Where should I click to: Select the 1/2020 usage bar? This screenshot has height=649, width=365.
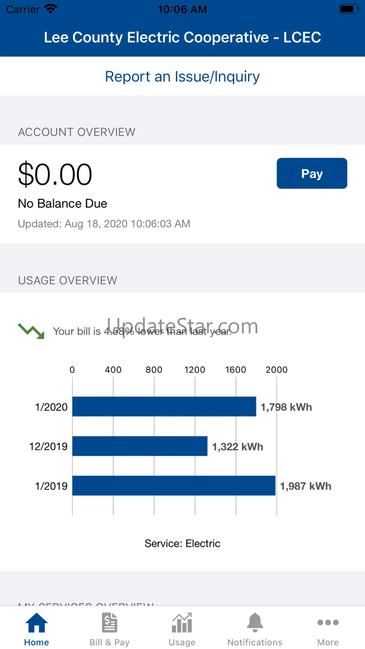click(x=164, y=407)
